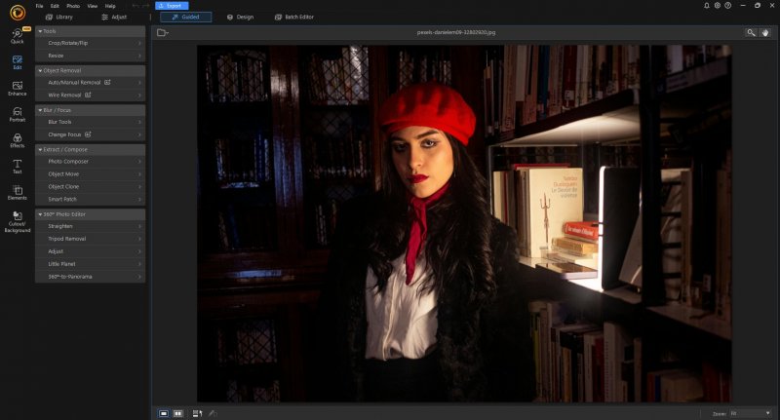Select the Text sidebar tool
The width and height of the screenshot is (780, 420).
pyautogui.click(x=18, y=167)
